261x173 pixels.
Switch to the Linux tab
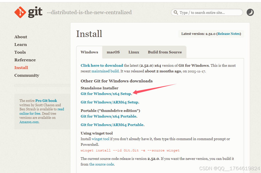coord(134,52)
